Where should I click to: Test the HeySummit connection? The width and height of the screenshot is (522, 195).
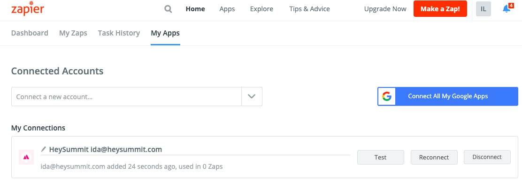381,157
